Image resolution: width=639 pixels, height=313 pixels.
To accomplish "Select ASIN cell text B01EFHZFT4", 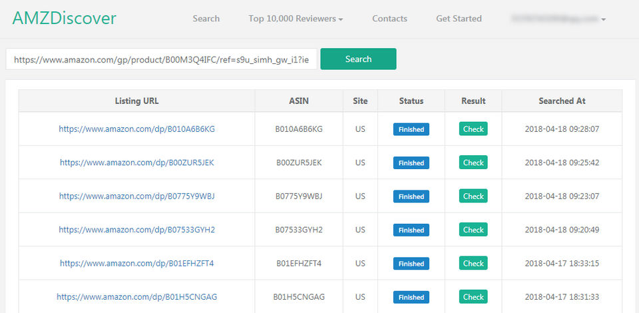I will tap(299, 263).
